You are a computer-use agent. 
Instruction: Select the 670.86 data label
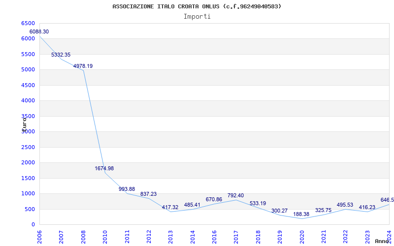point(214,199)
